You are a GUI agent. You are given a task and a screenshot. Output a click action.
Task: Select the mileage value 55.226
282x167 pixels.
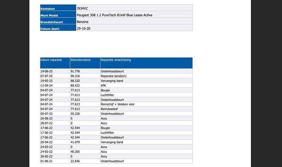pos(75,114)
